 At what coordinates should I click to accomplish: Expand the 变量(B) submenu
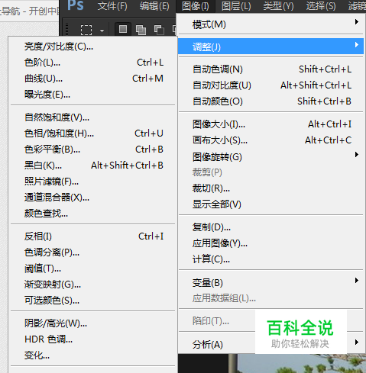270,282
